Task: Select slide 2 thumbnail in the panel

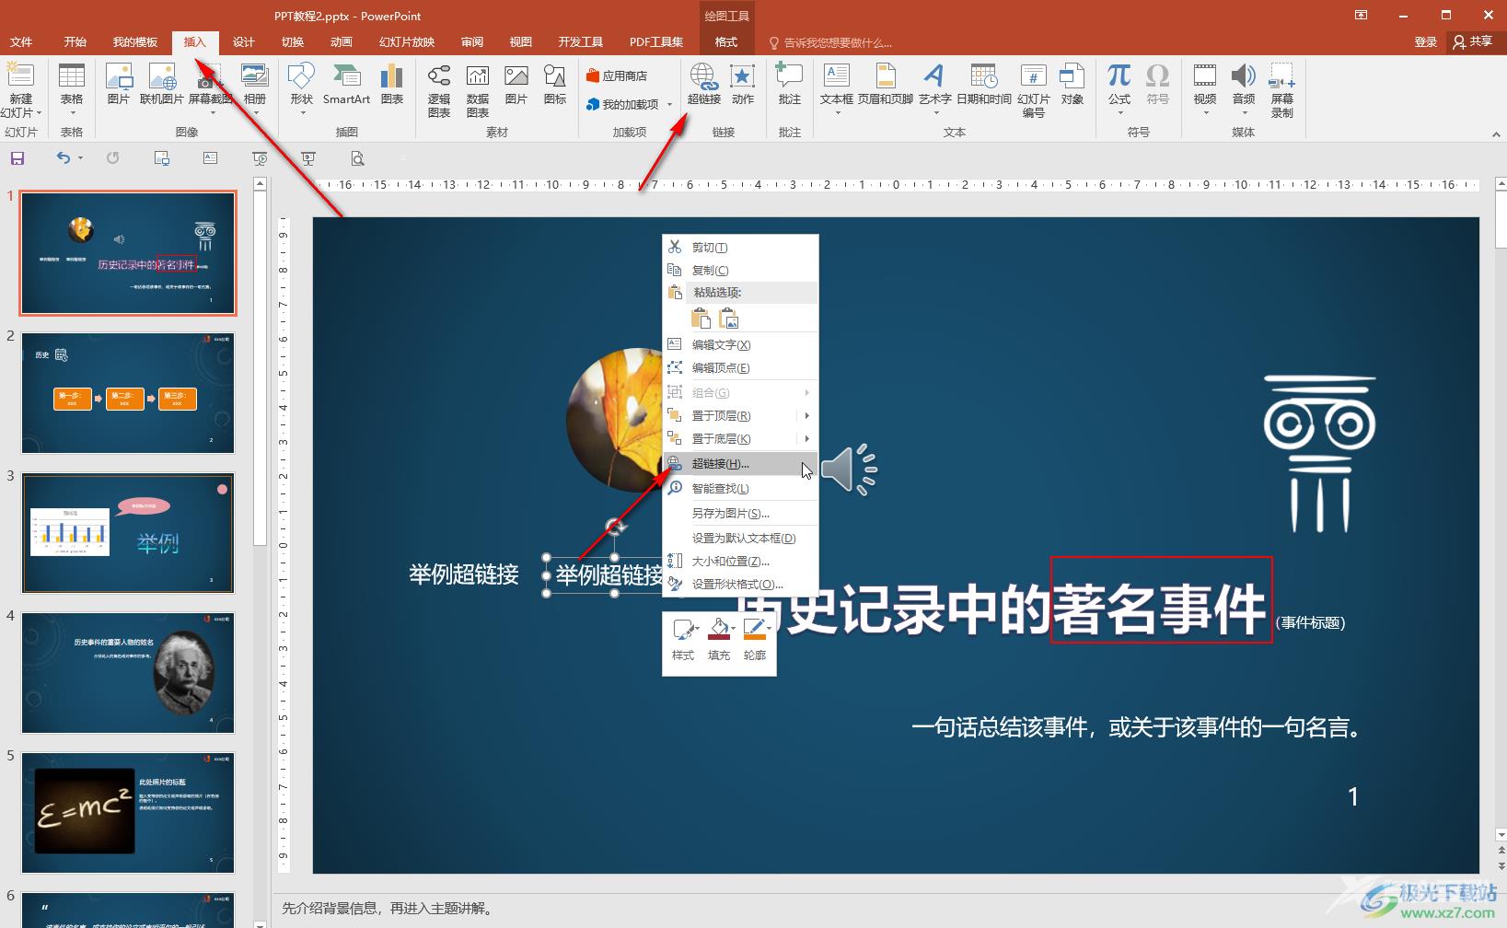Action: click(128, 393)
